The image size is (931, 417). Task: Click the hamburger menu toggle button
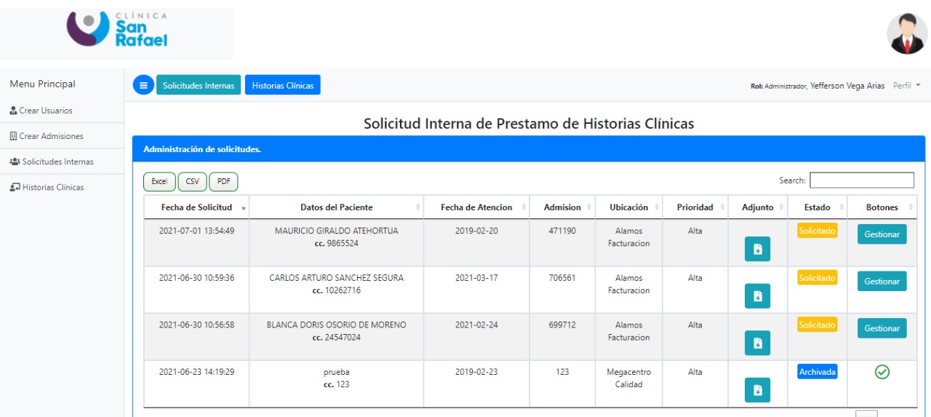click(x=143, y=85)
